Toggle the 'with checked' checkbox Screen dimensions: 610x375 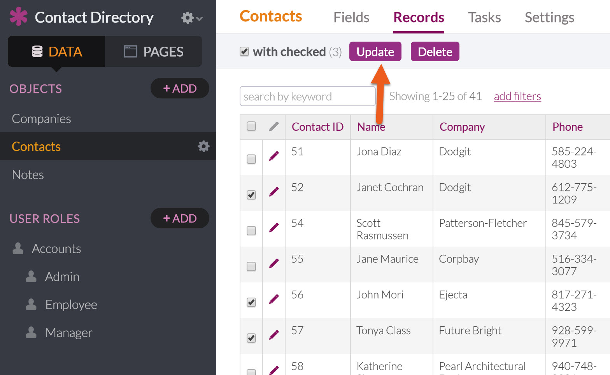[244, 51]
